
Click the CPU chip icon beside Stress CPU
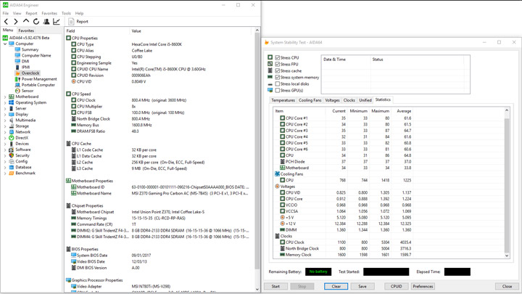[x=270, y=57]
